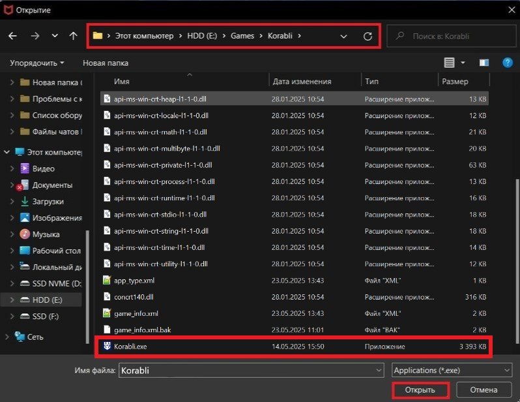The image size is (520, 402).
Task: Select api-ms-win-crt-stdio-l1-1-0.dll file
Action: pos(295,214)
